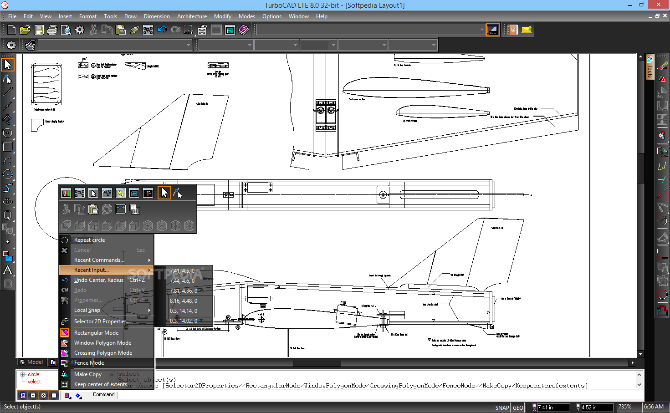Click the Y coordinate field 4.52 in
Screen dimensions: 670x413
click(x=597, y=408)
